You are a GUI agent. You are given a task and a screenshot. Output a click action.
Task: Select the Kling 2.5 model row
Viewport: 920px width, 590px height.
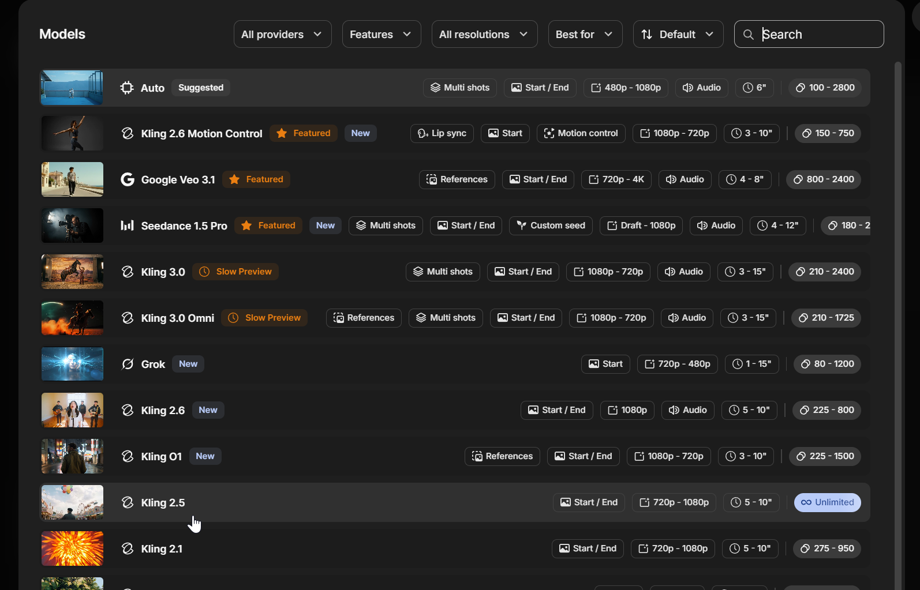point(369,502)
